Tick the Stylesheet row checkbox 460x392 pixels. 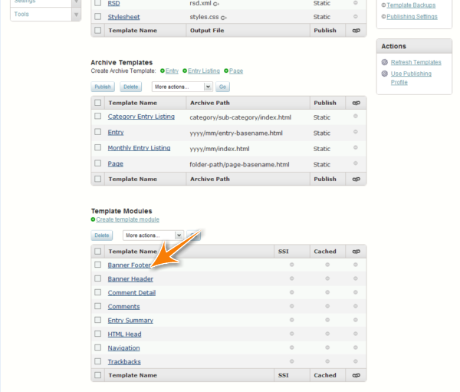(x=97, y=16)
